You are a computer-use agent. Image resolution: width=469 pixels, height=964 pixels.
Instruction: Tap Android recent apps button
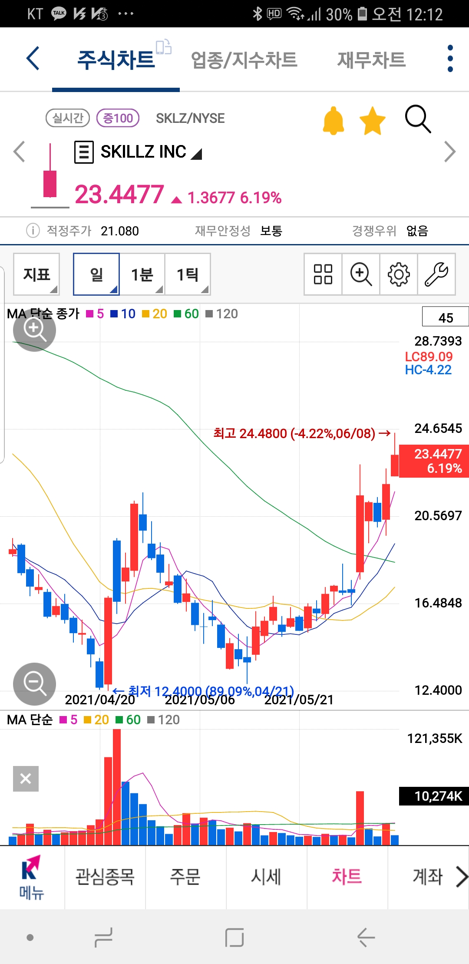click(103, 937)
